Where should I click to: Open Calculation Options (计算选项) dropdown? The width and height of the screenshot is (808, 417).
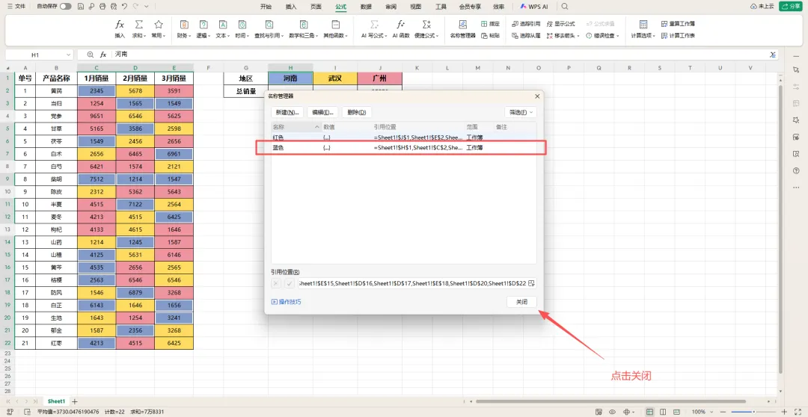pyautogui.click(x=643, y=29)
